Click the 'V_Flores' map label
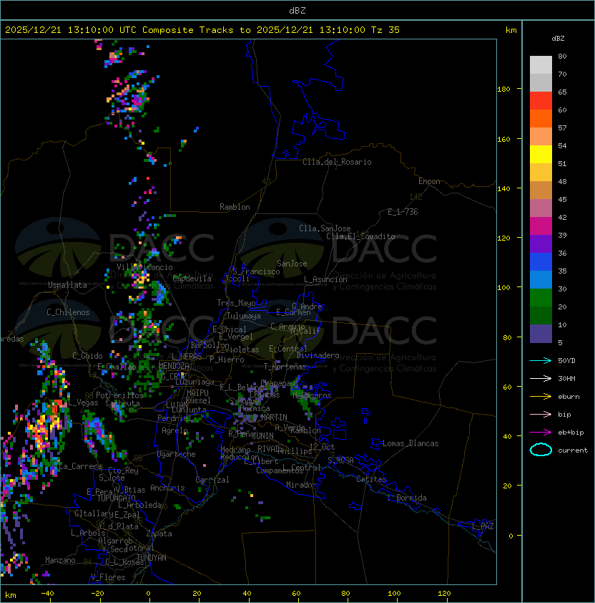 108,577
